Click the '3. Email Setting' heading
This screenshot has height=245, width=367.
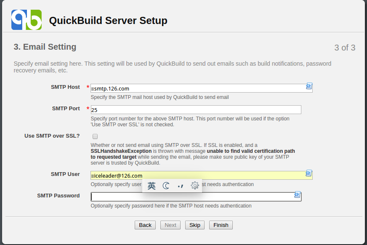45,47
